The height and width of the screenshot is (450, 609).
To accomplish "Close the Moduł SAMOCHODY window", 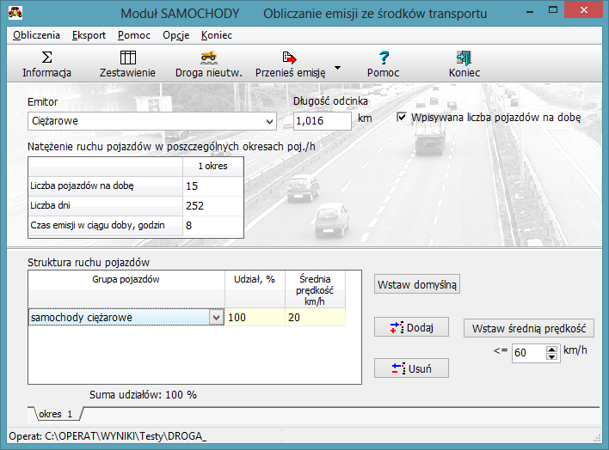I will [x=584, y=10].
